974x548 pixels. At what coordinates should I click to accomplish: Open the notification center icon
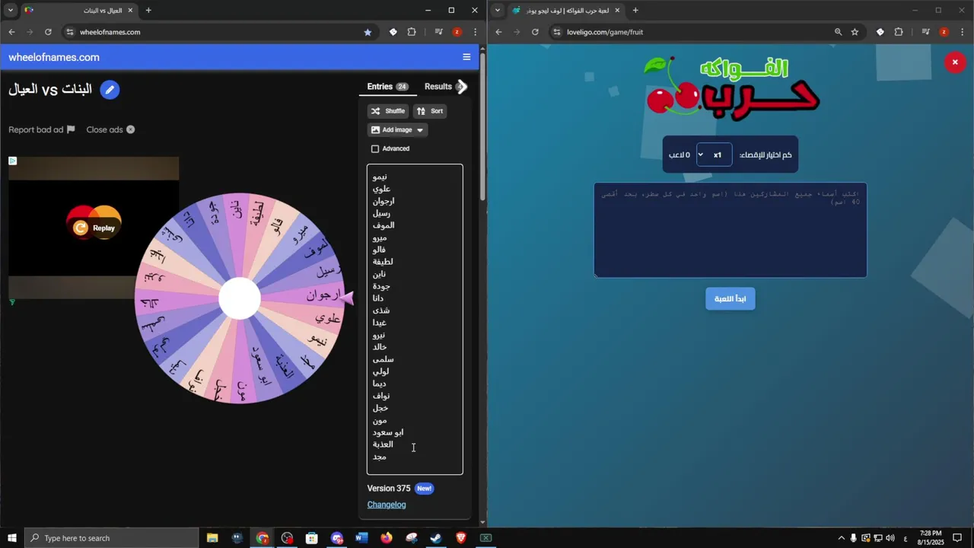coord(957,538)
